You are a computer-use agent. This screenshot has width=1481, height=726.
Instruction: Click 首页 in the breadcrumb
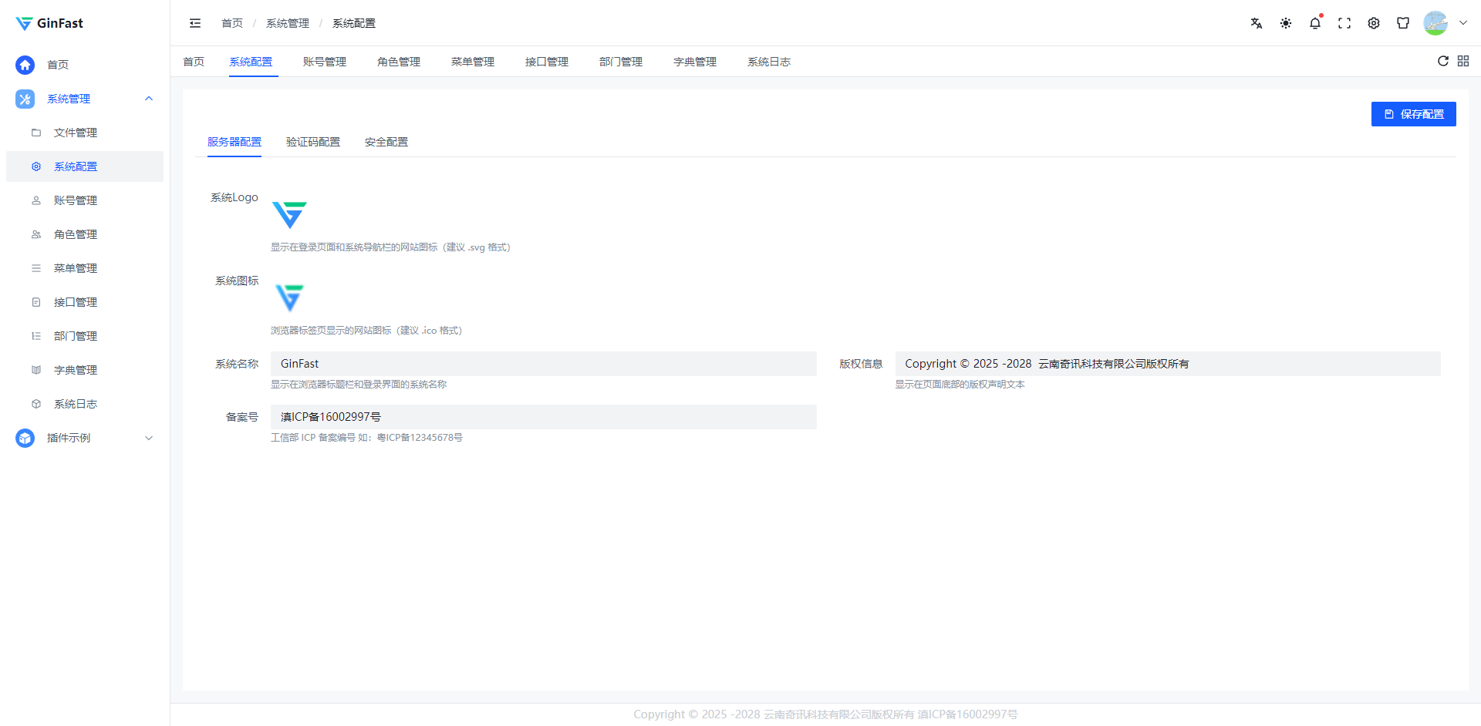click(232, 23)
